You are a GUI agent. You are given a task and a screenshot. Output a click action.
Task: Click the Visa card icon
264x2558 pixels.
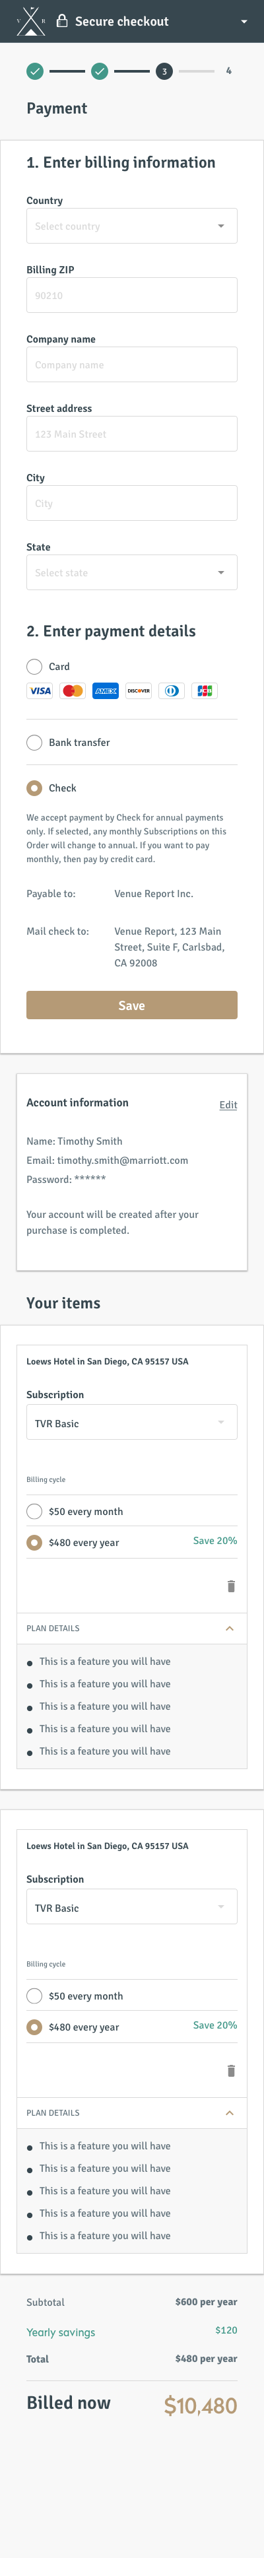(x=40, y=690)
